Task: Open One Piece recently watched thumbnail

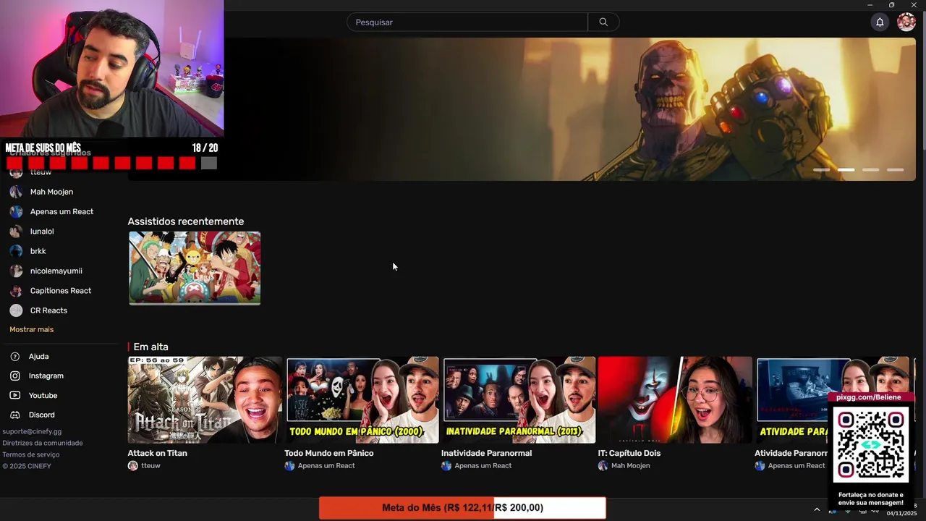Action: click(195, 268)
